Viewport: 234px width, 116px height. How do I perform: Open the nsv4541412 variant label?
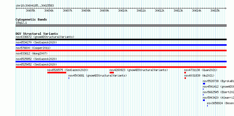[218, 87]
